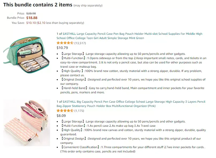Click the $10.79 item price
The image size is (216, 158).
pyautogui.click(x=62, y=48)
